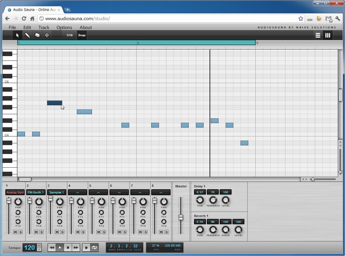Click the Delay 1 feedback value 70
345x256 pixels.
(213, 192)
